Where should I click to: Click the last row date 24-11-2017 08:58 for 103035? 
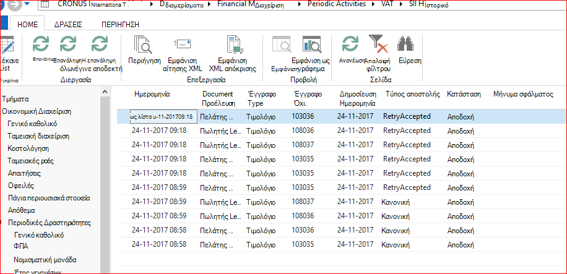pos(159,244)
